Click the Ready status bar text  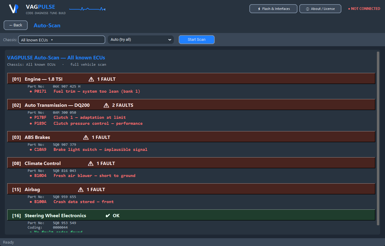8,242
